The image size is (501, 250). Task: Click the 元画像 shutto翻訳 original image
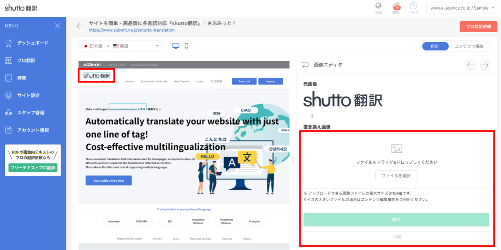click(343, 100)
